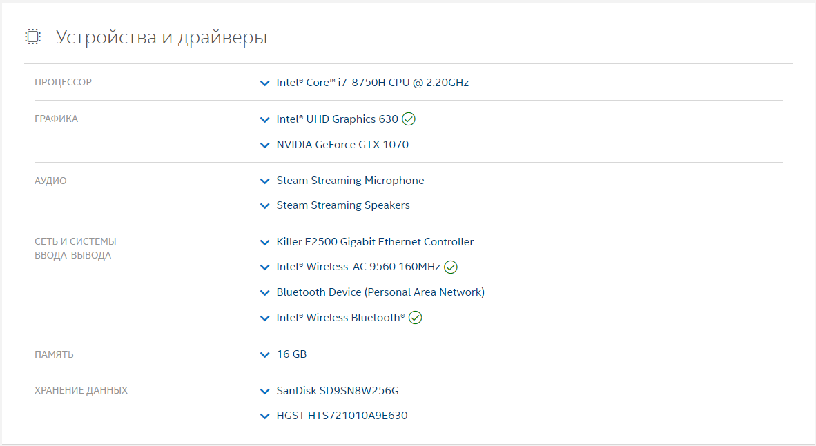Expand the NVIDIA GeForce GTX 1070 chevron
816x446 pixels.
264,145
